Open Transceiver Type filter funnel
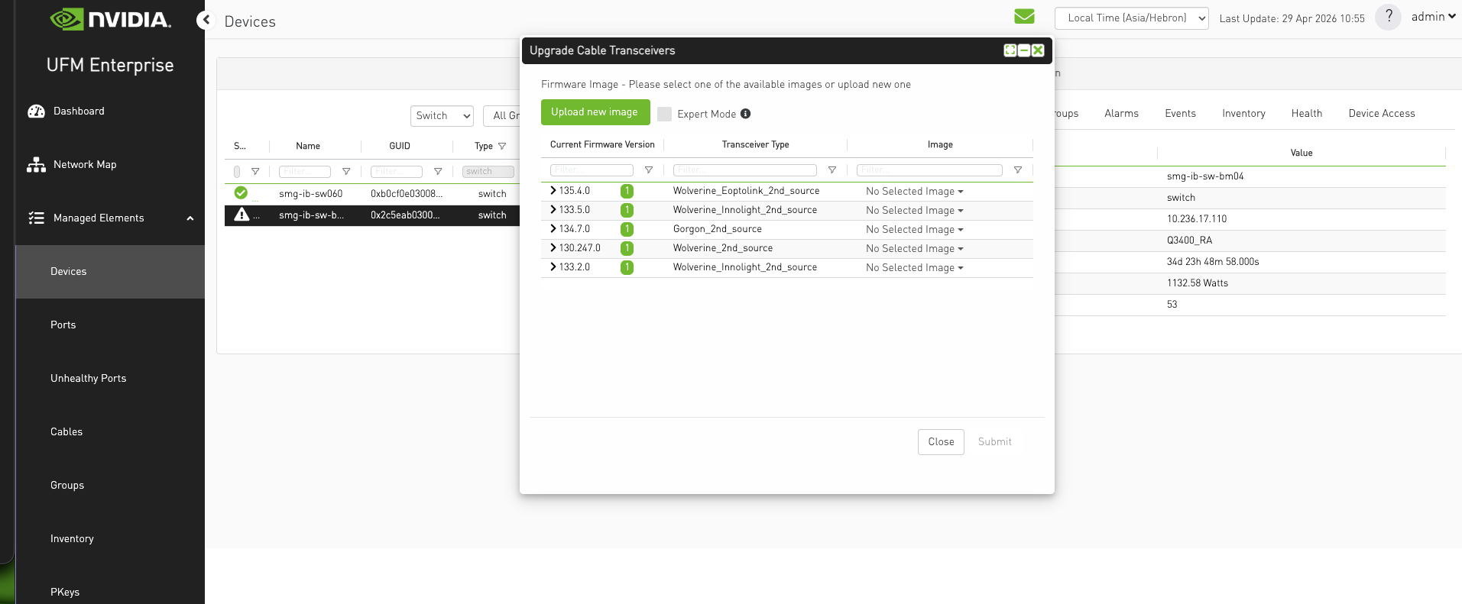The image size is (1462, 604). tap(832, 170)
